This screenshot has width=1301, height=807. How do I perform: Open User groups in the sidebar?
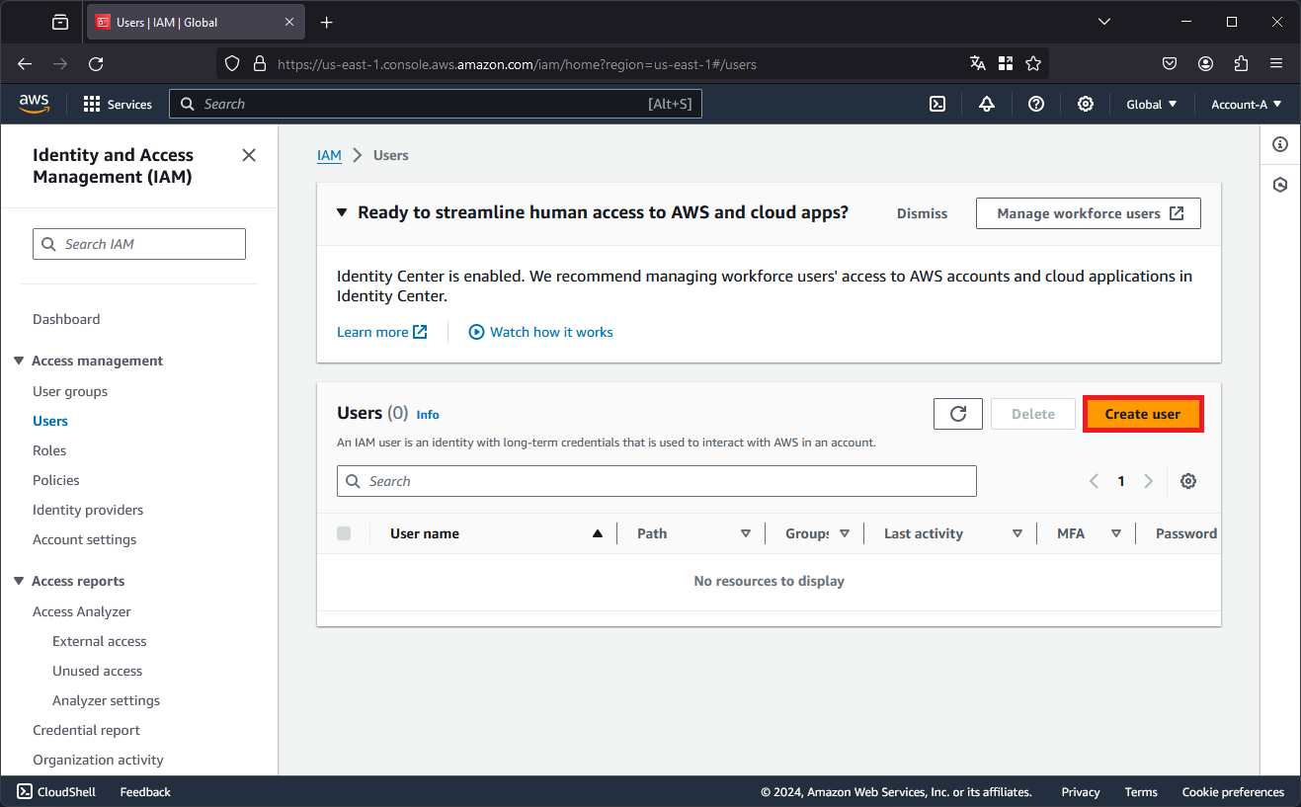point(70,391)
